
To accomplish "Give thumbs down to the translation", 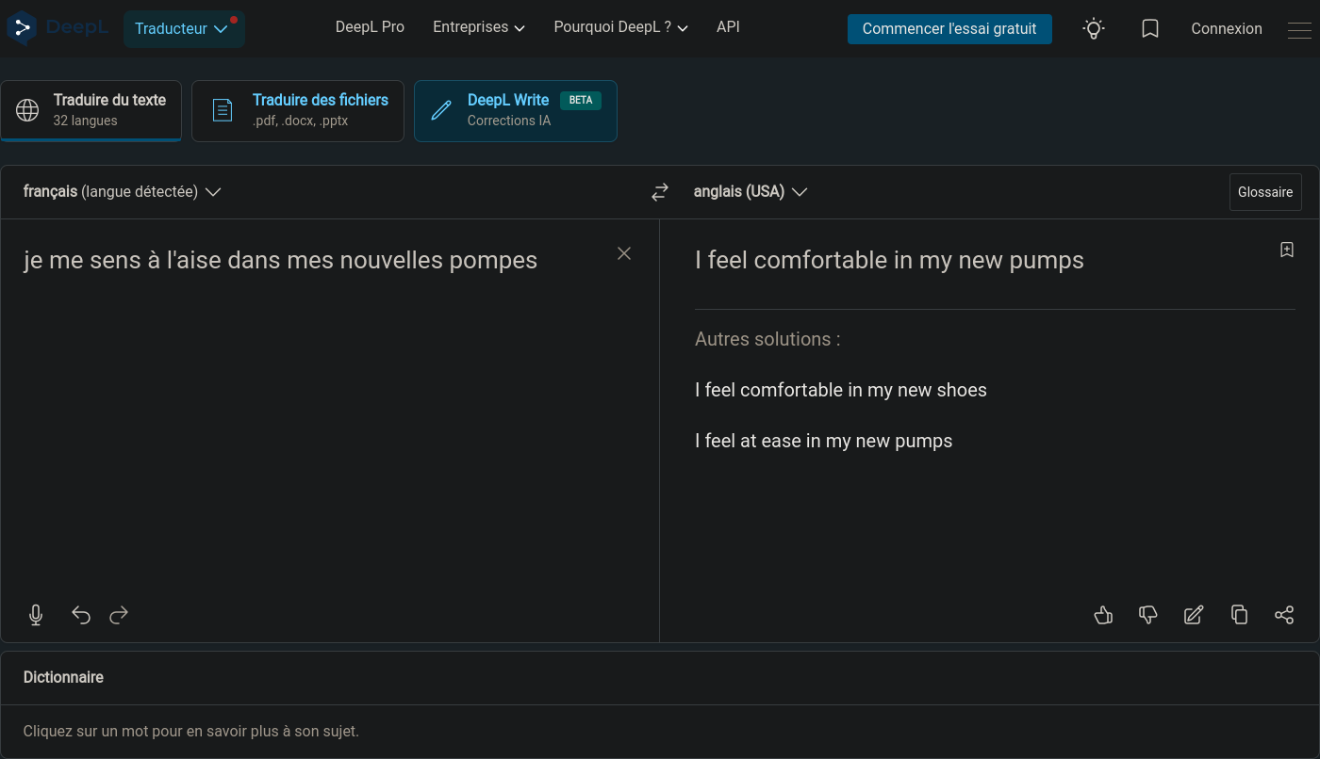I will 1148,615.
